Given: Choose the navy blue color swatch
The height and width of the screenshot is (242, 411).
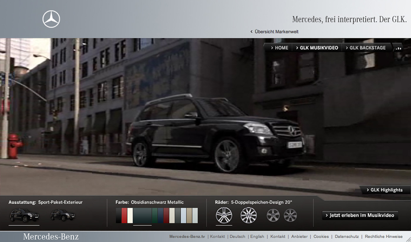Looking at the screenshot, I should coord(161,216).
